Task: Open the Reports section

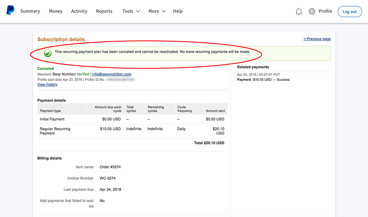Action: 104,11
